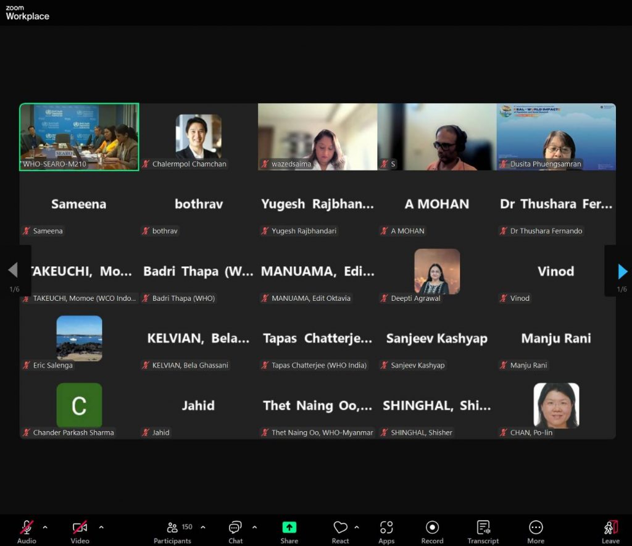Open the Chat panel
Screen dimensions: 632x546
(235, 527)
